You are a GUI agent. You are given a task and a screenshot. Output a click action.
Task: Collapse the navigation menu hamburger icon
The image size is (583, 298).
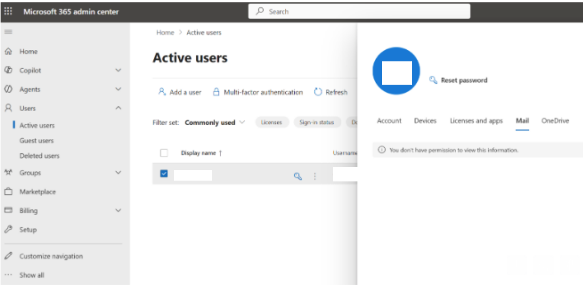point(8,32)
